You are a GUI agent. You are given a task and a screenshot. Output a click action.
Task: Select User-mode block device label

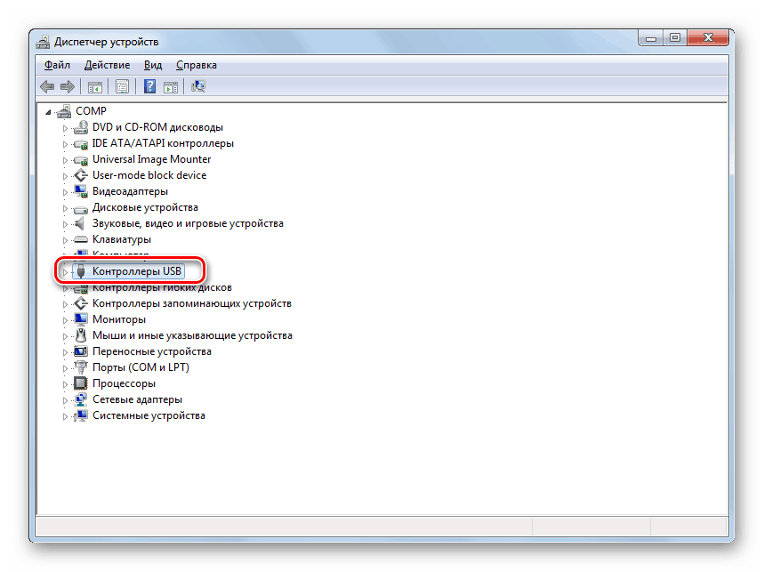149,175
